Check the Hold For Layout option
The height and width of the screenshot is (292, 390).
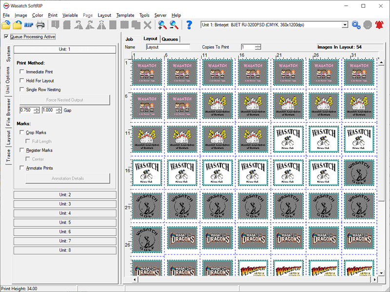[x=22, y=81]
